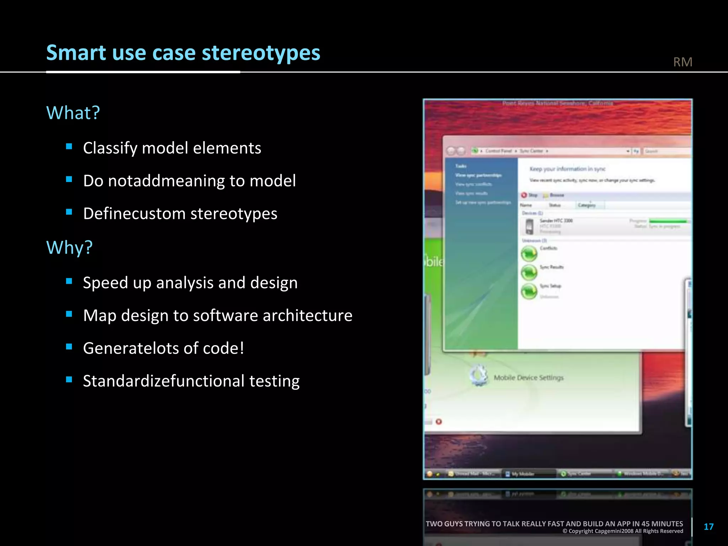
Task: Click the Name column header
Action: (x=526, y=205)
